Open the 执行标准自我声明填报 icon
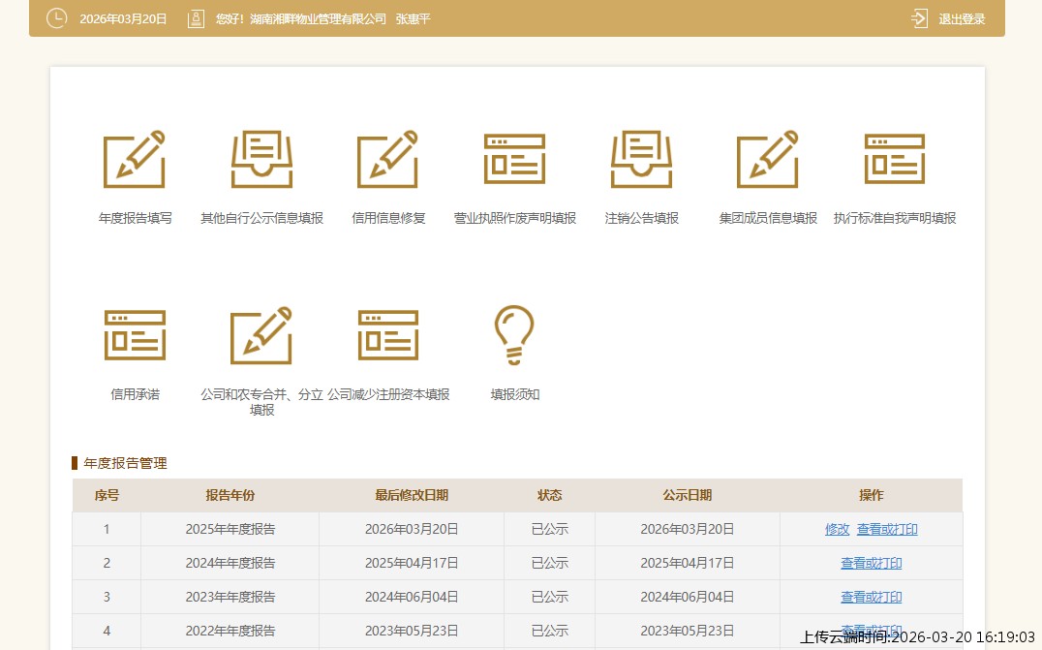1042x650 pixels. (894, 160)
